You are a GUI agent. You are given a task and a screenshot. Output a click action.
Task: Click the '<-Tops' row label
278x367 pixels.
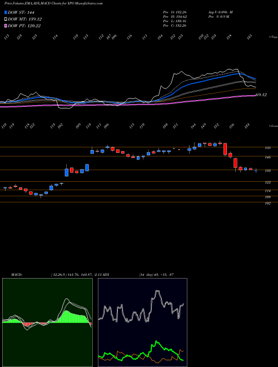click(x=273, y=37)
